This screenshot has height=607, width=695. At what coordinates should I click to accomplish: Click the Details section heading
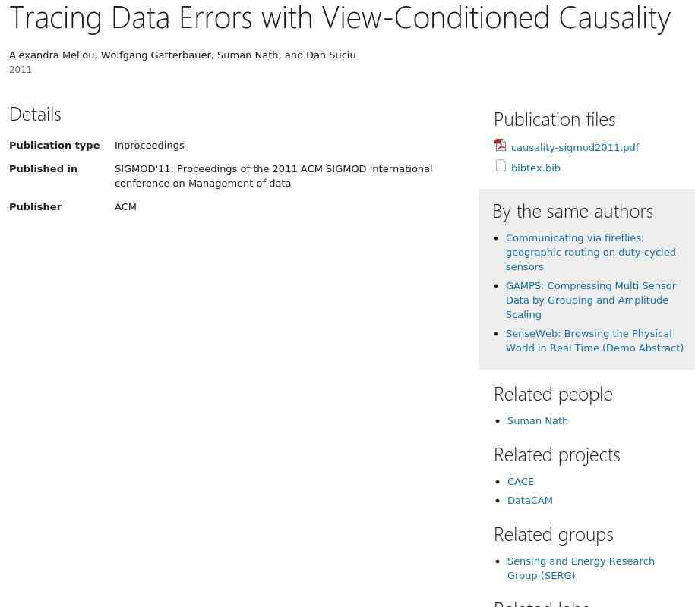pos(35,114)
